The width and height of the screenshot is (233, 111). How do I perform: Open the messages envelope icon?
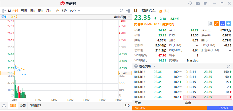[198, 3]
